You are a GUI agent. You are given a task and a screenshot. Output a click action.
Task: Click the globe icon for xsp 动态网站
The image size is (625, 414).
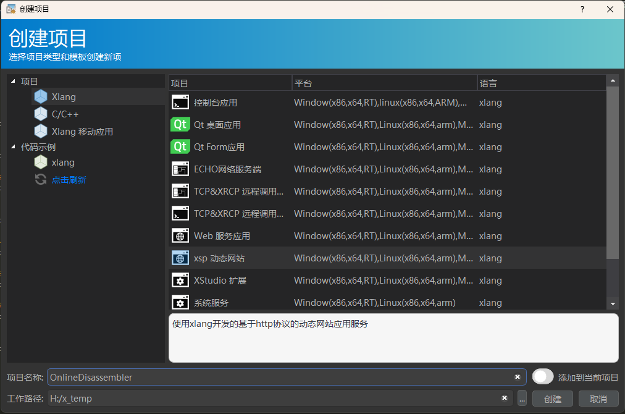pos(180,258)
